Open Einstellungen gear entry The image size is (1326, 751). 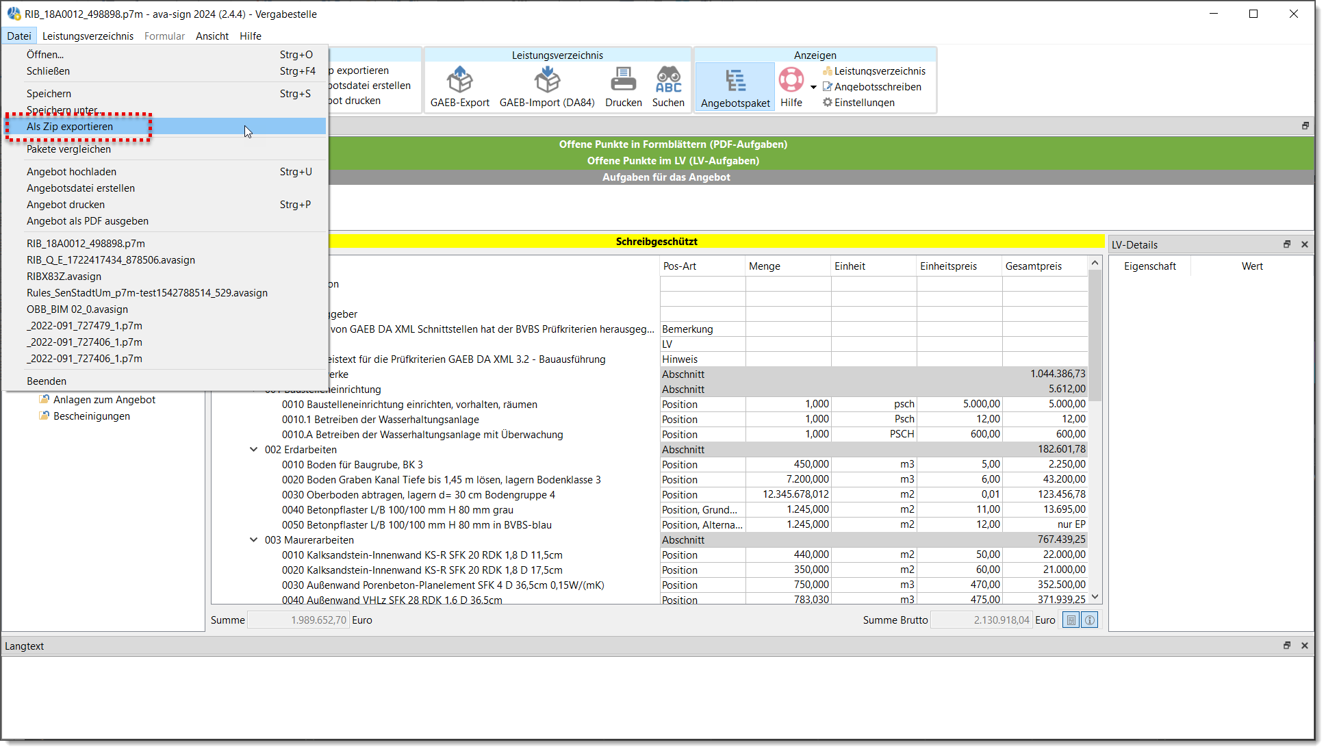tap(858, 103)
